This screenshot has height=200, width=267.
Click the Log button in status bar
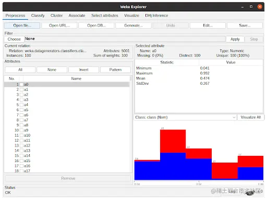tap(232, 192)
